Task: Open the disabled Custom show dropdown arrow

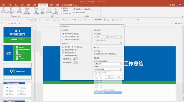Action: point(121,43)
